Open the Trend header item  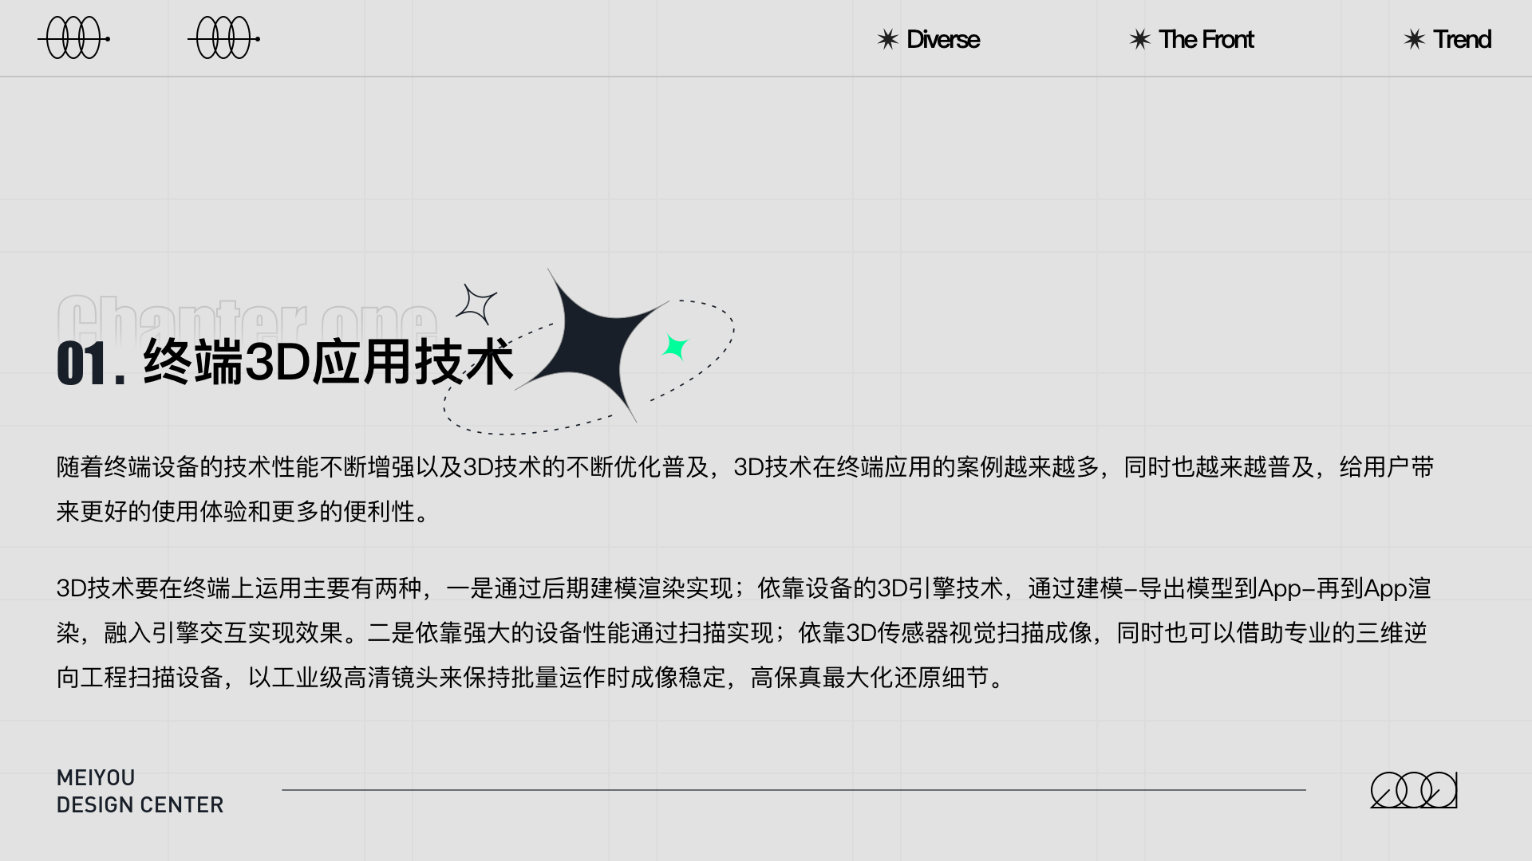(1461, 39)
